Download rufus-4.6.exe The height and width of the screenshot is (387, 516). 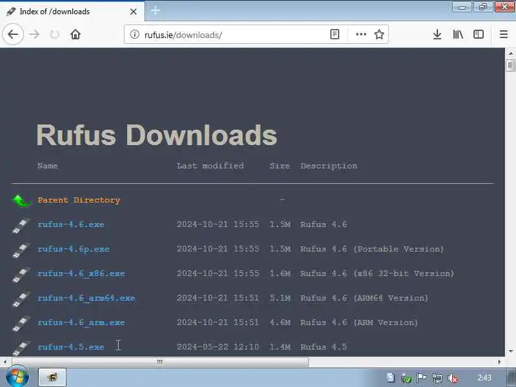click(71, 224)
